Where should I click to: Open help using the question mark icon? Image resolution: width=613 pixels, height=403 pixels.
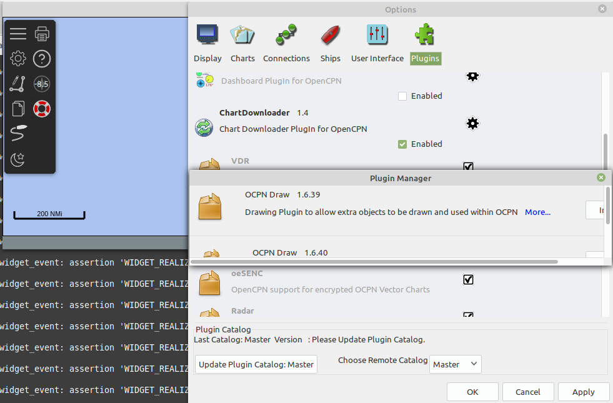click(42, 59)
